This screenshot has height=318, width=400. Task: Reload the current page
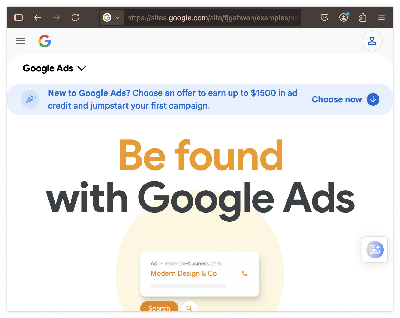pyautogui.click(x=75, y=17)
